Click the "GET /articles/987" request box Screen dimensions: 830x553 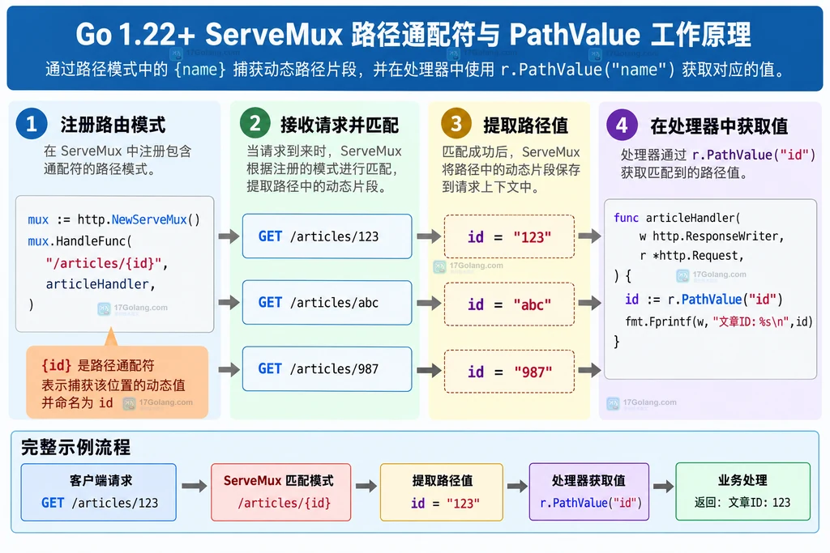[x=327, y=369]
